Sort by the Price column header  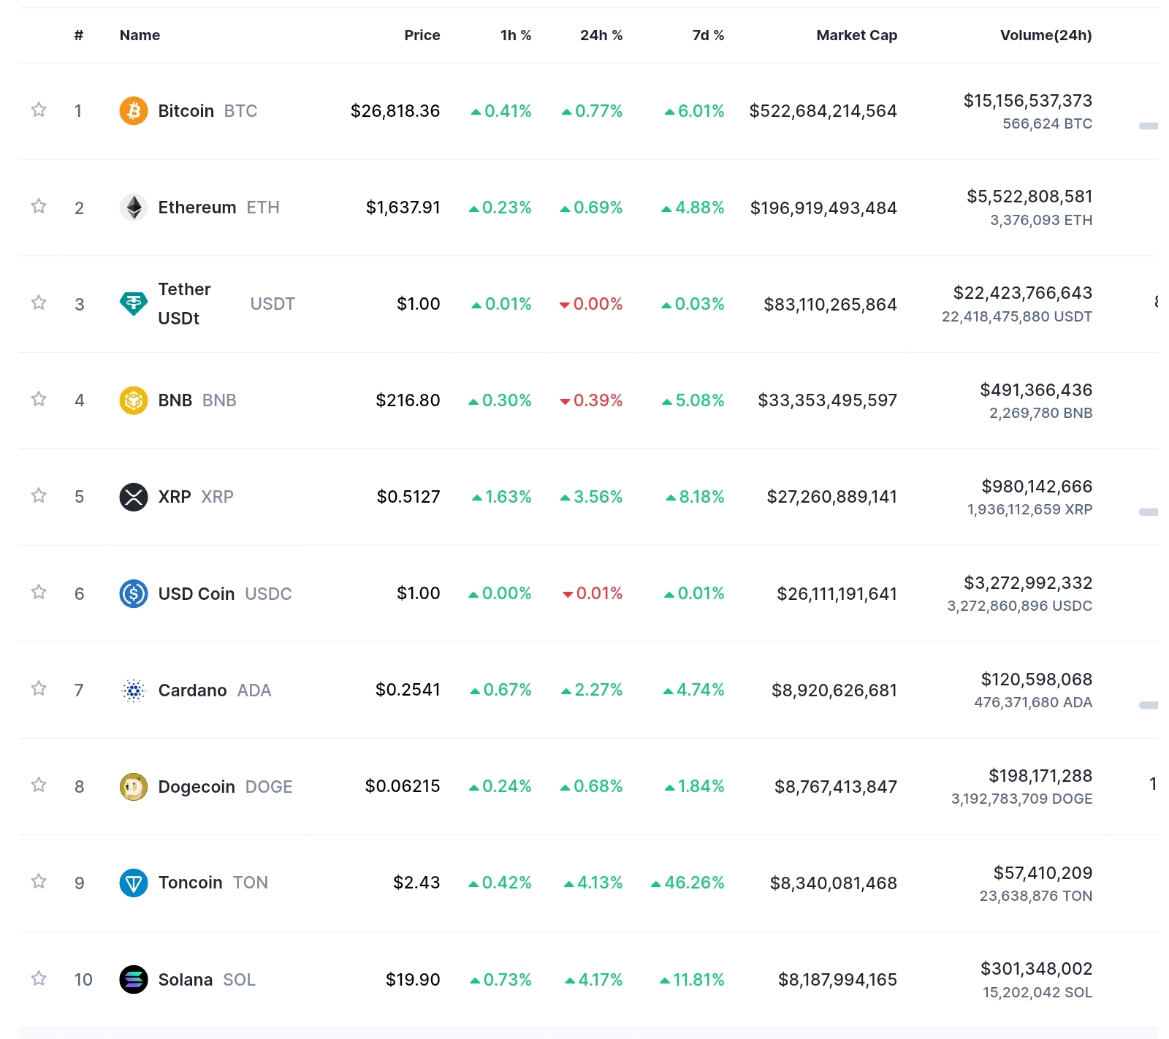click(x=422, y=35)
